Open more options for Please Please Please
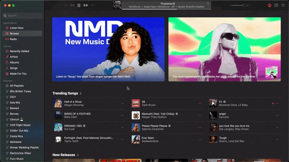289x162 pixels. coord(200,128)
